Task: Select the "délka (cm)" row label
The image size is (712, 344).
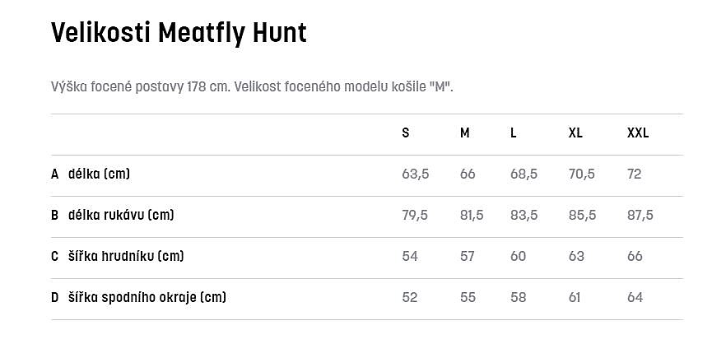Action: [x=99, y=174]
